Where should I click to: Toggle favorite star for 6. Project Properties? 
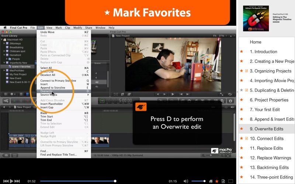(x=242, y=100)
